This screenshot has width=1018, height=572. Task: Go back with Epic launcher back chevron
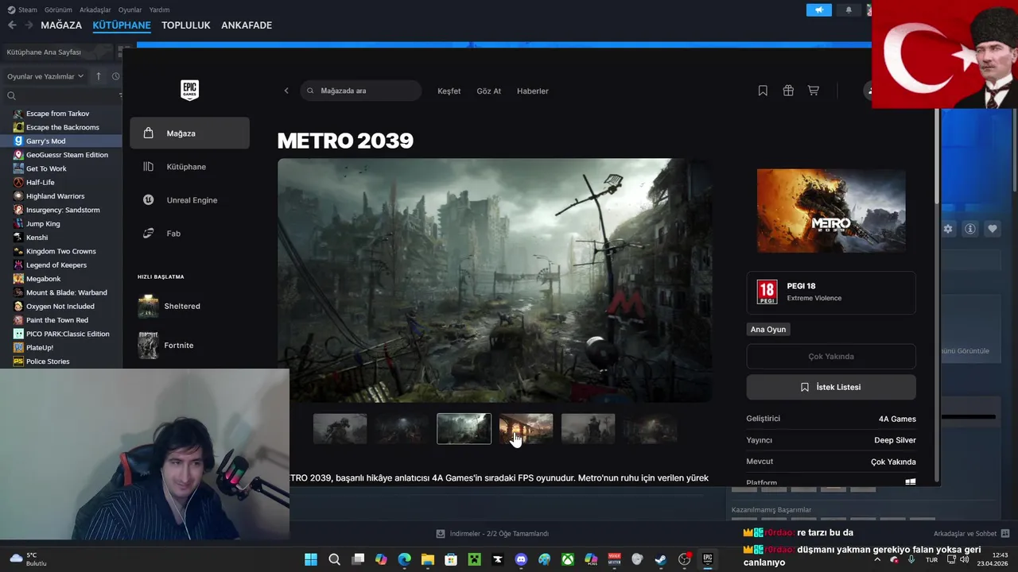click(286, 91)
